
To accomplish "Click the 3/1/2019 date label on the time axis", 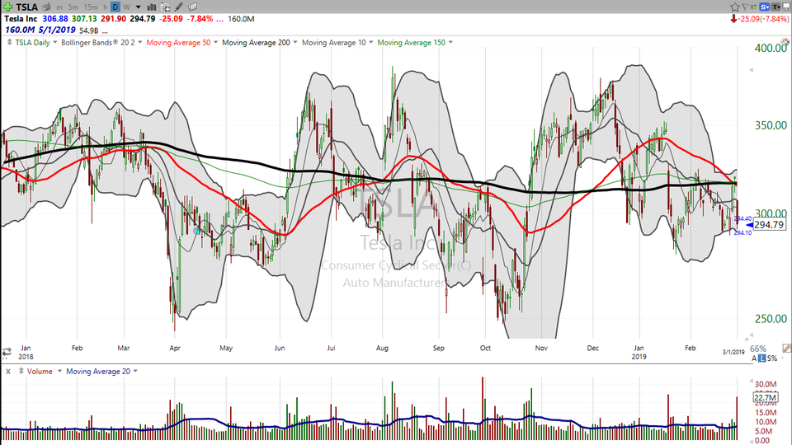I will [x=733, y=352].
